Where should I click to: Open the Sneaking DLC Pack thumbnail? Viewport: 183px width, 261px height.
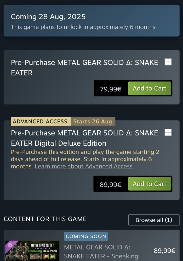click(x=32, y=251)
